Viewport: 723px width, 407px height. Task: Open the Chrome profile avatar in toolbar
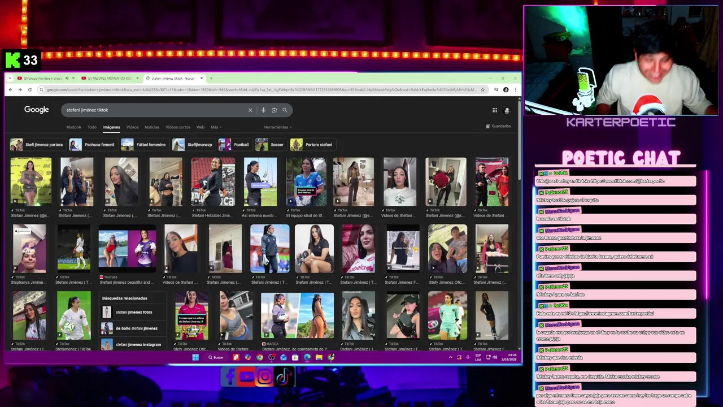506,89
